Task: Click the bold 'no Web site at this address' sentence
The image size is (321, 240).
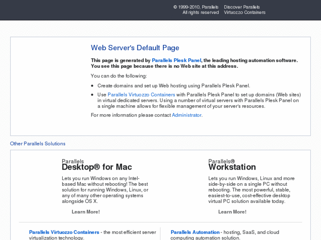Action: tap(164, 66)
